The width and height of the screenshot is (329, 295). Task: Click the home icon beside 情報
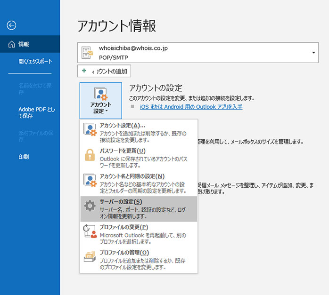click(12, 44)
